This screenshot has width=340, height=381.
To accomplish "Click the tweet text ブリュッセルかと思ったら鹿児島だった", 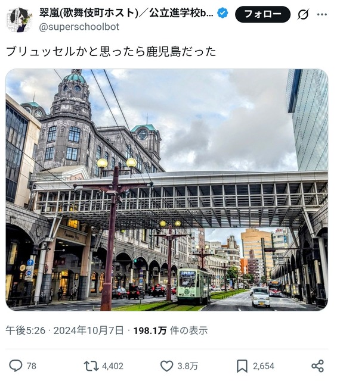I will (x=111, y=52).
